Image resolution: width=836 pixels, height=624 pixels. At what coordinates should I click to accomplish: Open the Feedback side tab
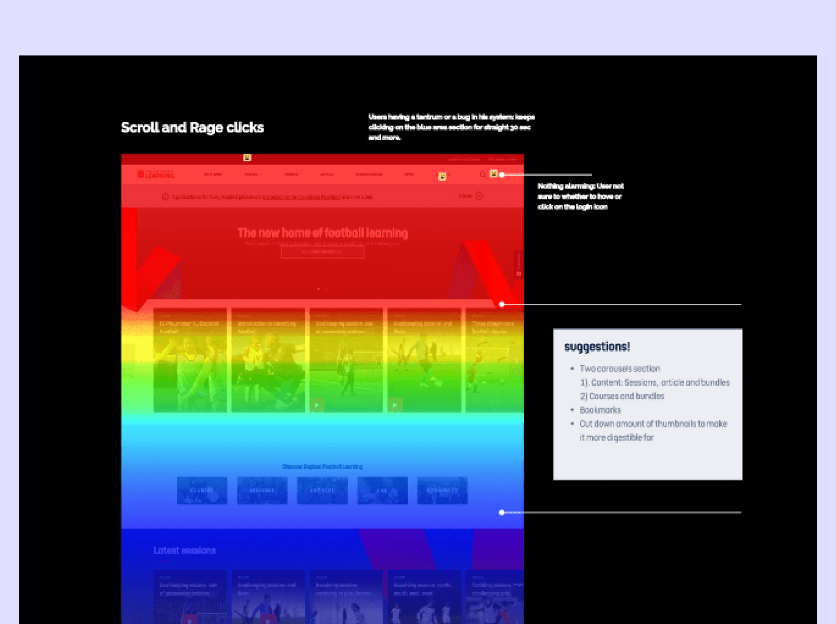click(x=518, y=264)
